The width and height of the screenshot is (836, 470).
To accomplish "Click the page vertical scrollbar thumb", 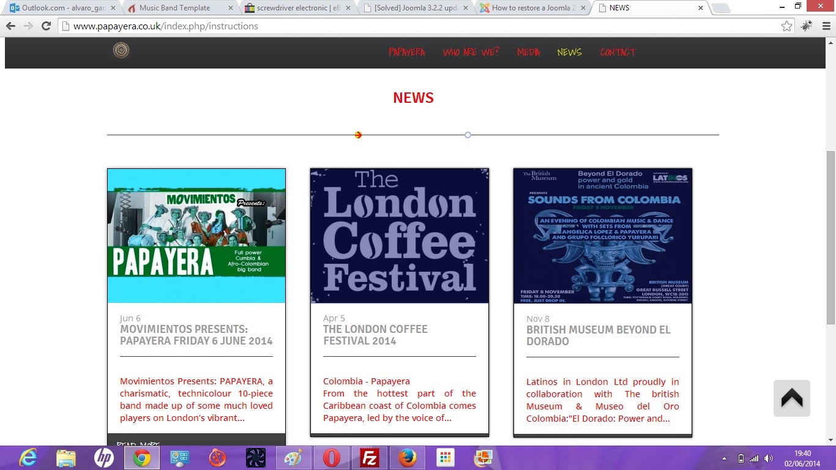I will click(x=830, y=237).
